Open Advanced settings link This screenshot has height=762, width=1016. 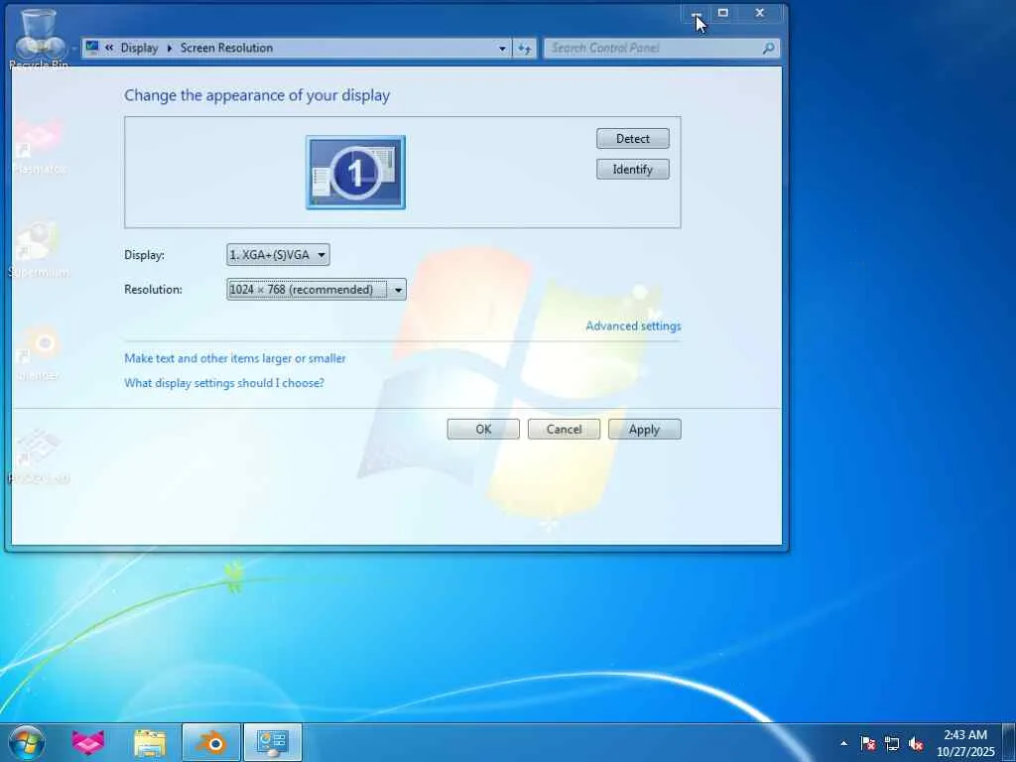(633, 325)
